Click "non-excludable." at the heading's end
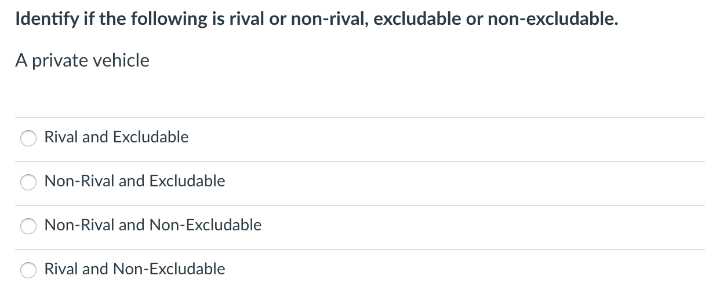Viewport: 705px width, 294px height. click(x=553, y=20)
